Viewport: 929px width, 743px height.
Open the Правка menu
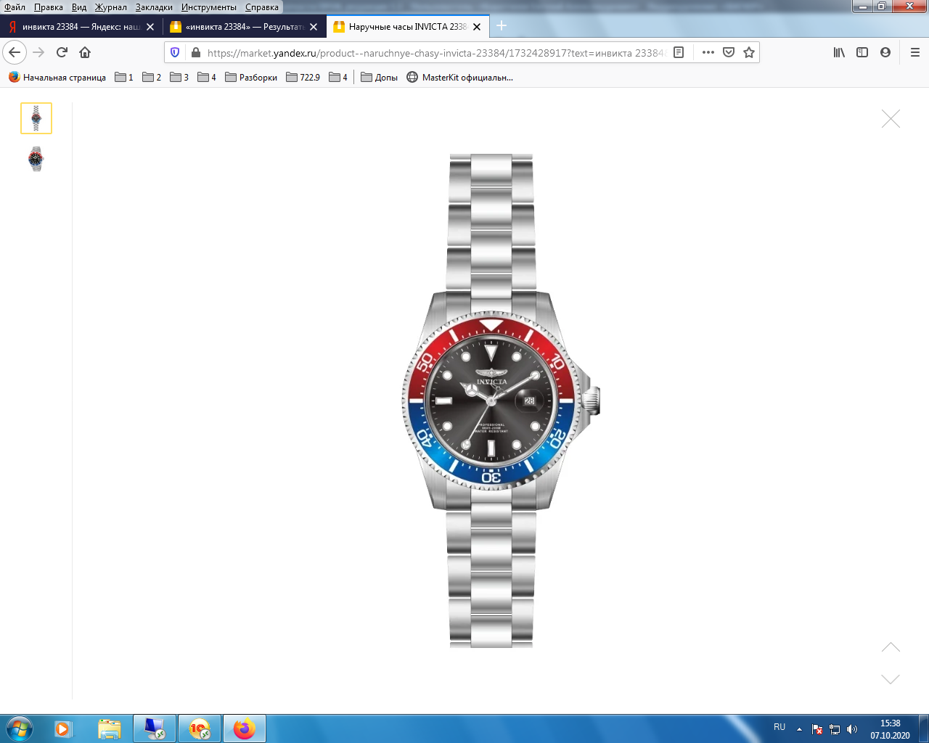pyautogui.click(x=49, y=7)
